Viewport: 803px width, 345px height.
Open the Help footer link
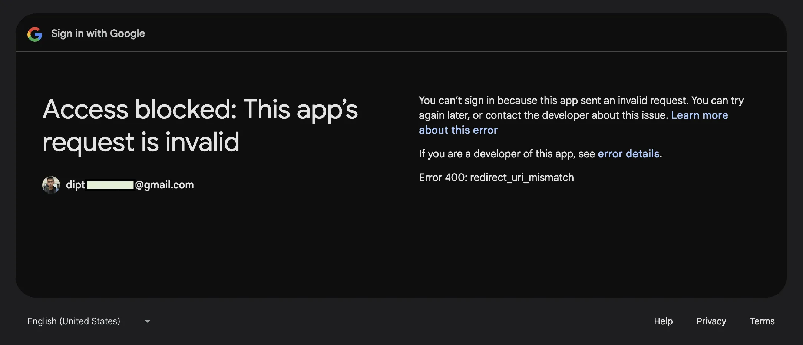pyautogui.click(x=663, y=321)
